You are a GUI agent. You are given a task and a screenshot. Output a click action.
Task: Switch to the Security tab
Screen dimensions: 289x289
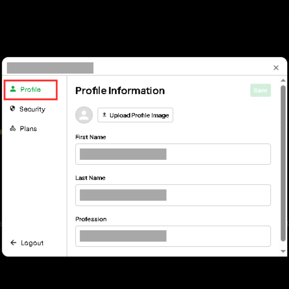(x=28, y=109)
